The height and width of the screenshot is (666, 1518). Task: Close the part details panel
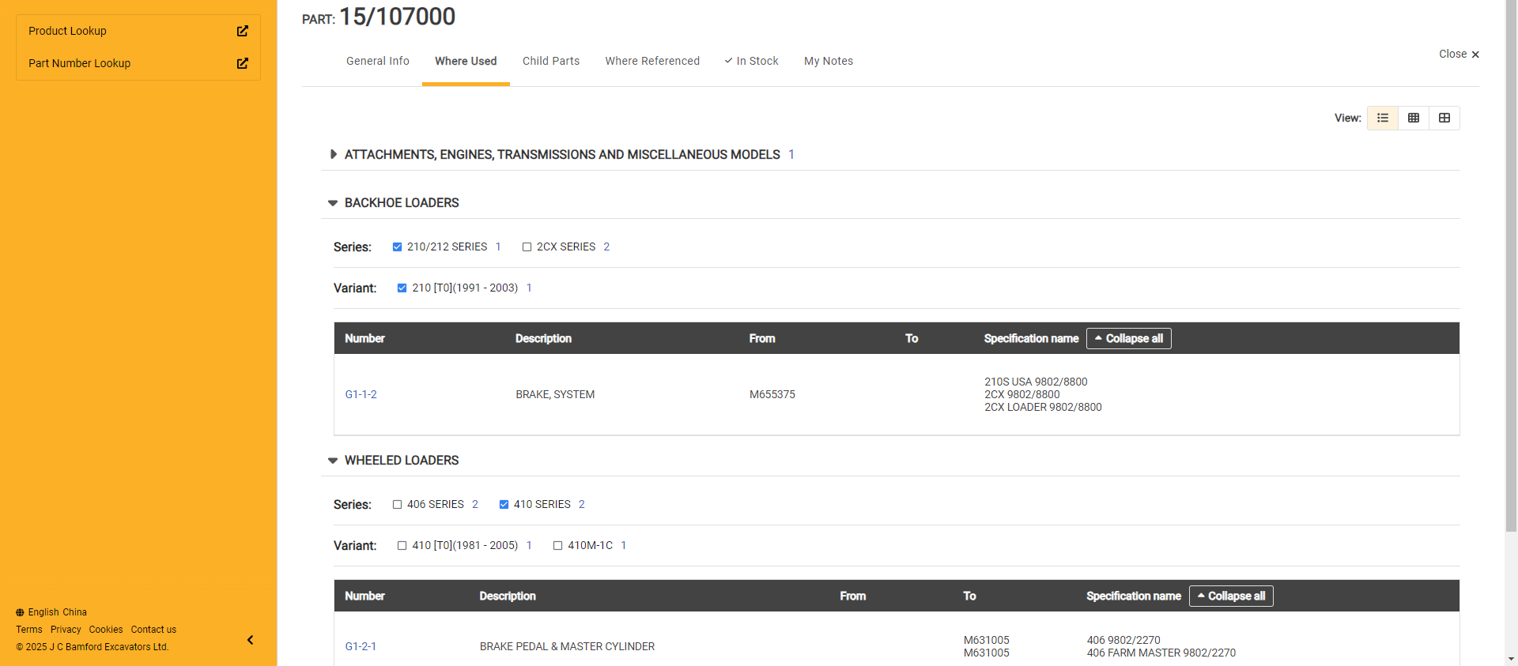(x=1459, y=54)
